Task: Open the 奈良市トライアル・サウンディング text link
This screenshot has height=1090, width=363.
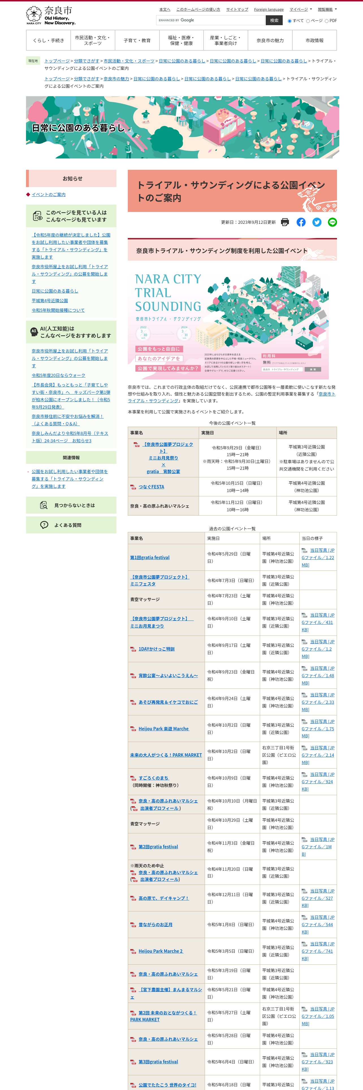Action: pyautogui.click(x=232, y=397)
